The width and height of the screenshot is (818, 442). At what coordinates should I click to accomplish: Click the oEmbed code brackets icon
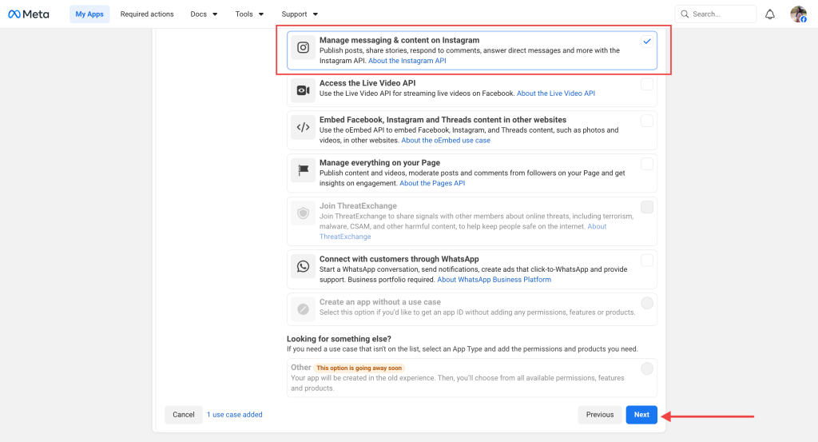303,127
